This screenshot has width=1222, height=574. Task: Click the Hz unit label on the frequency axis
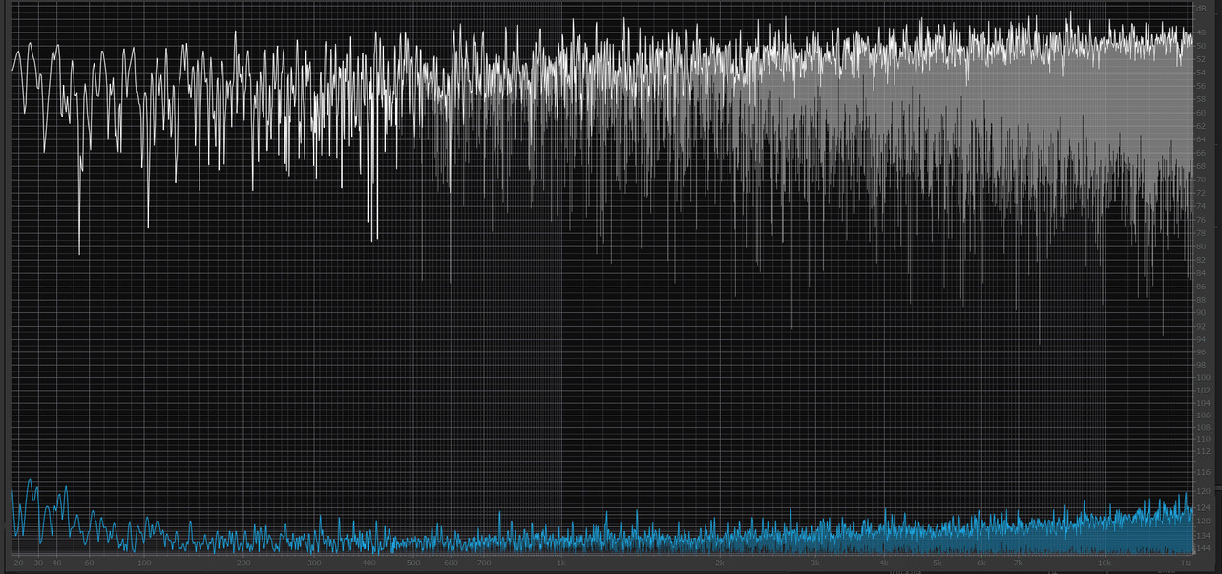1187,563
